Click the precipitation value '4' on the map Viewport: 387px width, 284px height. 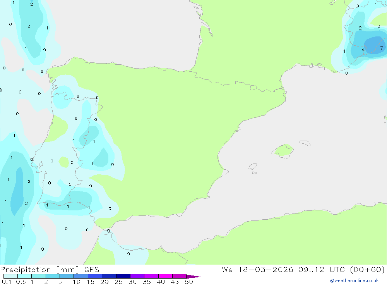click(x=363, y=50)
